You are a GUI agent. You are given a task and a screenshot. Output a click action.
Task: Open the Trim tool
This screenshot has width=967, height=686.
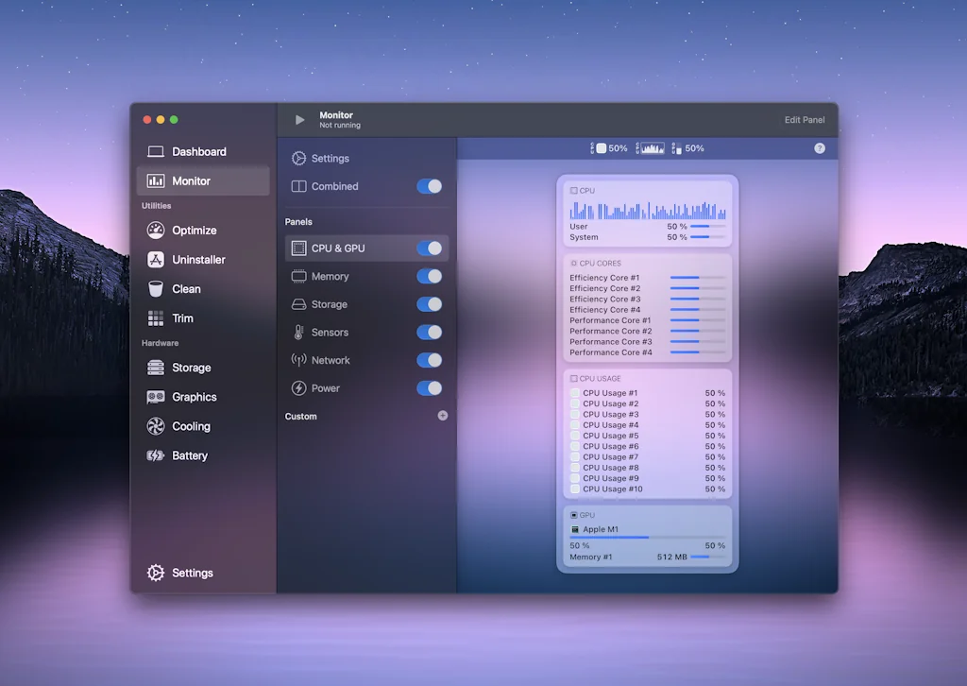pos(183,318)
